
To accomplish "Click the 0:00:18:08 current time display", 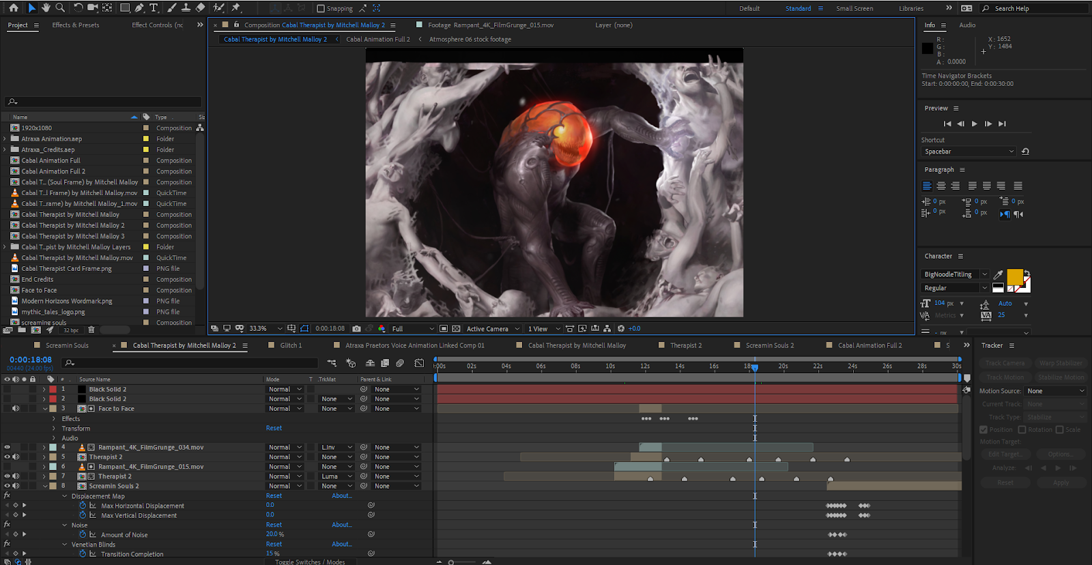I will coord(31,360).
